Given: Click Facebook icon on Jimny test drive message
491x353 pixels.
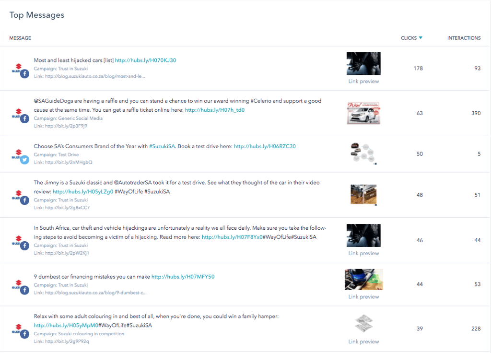Looking at the screenshot, I should pyautogui.click(x=25, y=200).
